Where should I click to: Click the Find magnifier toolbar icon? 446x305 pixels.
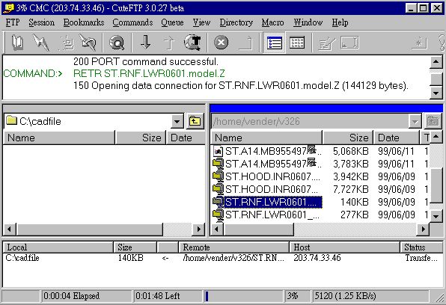click(x=117, y=43)
